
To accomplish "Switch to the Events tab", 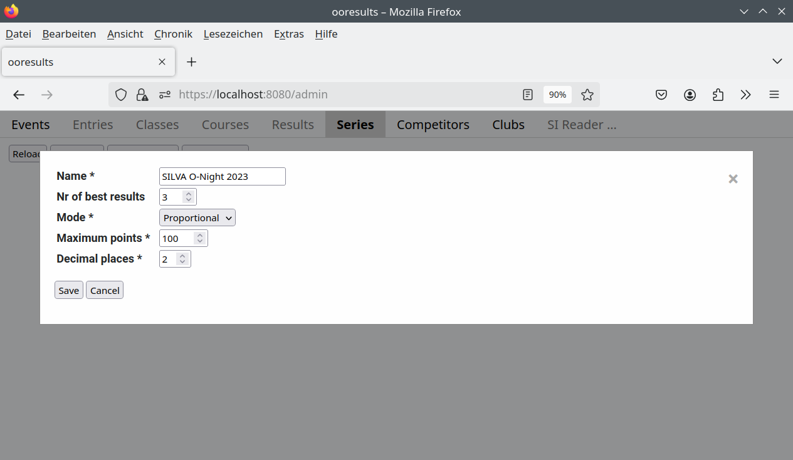I will [31, 124].
